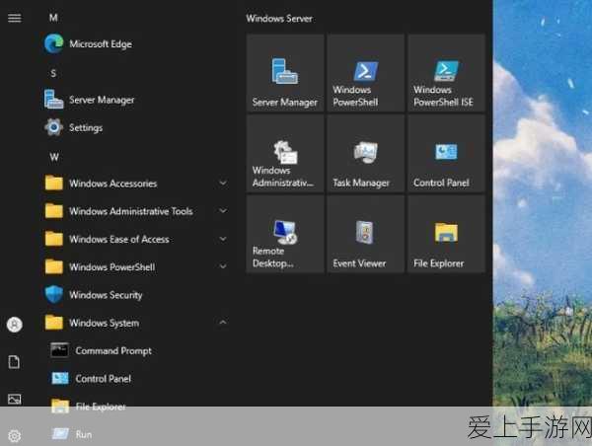Click the Server Manager tile
The width and height of the screenshot is (592, 446).
285,73
